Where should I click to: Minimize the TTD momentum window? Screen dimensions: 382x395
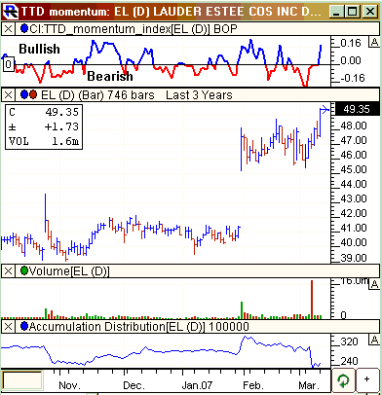[337, 12]
